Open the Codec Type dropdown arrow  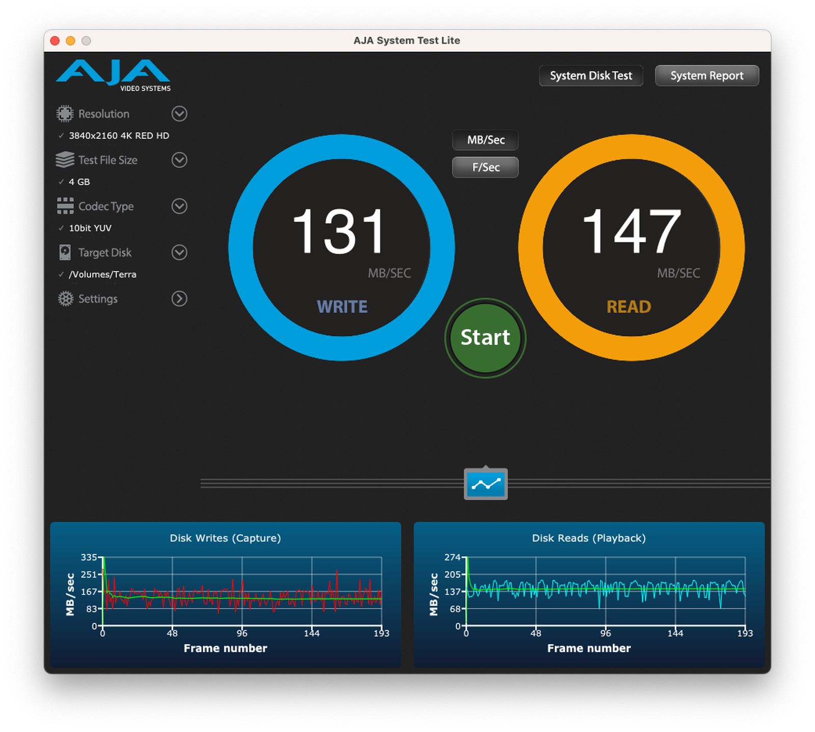179,206
